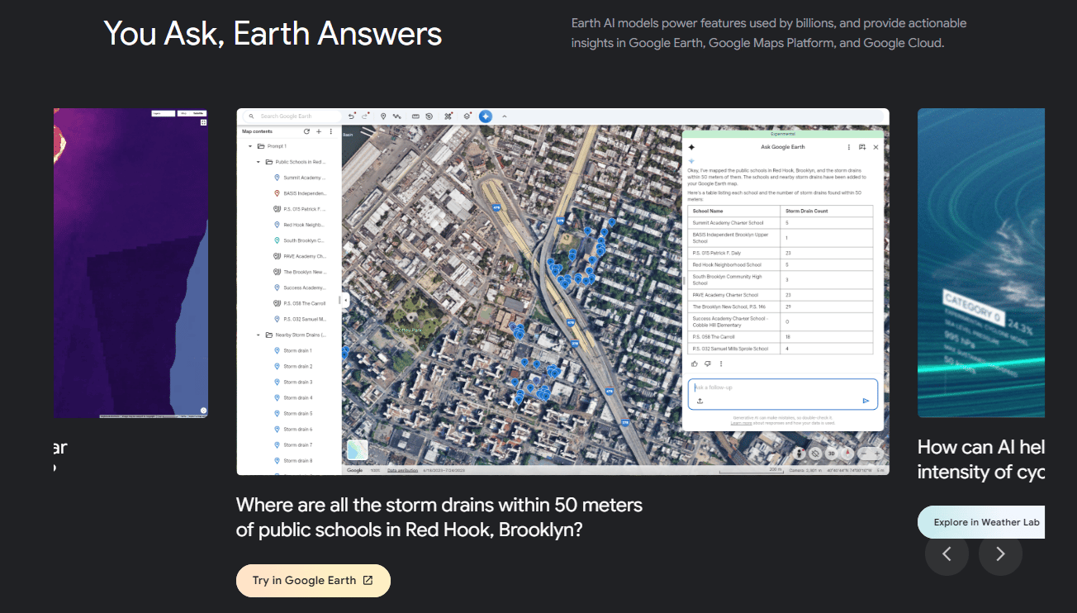Click the purple map thumbnail card
This screenshot has height=613, width=1077.
[130, 263]
